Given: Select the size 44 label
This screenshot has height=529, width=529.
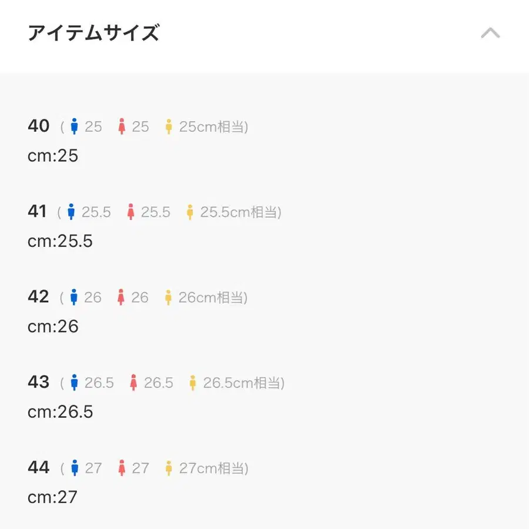Looking at the screenshot, I should [39, 468].
